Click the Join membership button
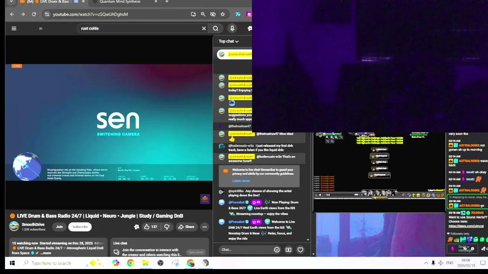488x274 pixels. point(59,227)
